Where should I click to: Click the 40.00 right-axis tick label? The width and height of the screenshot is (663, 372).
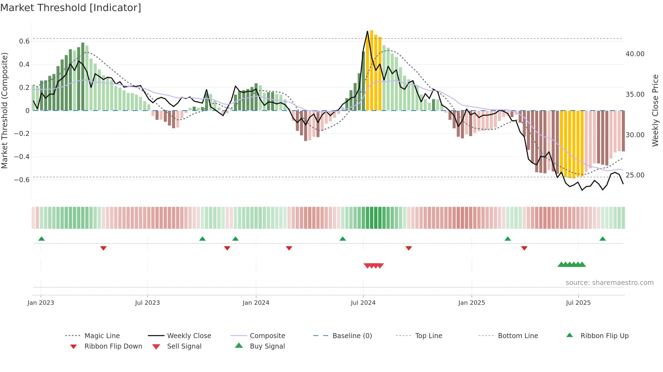[x=635, y=54]
